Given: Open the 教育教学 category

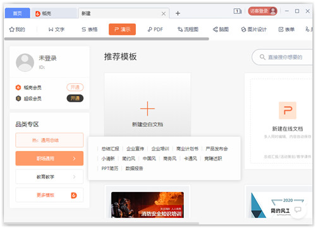Looking at the screenshot, I should tap(49, 177).
